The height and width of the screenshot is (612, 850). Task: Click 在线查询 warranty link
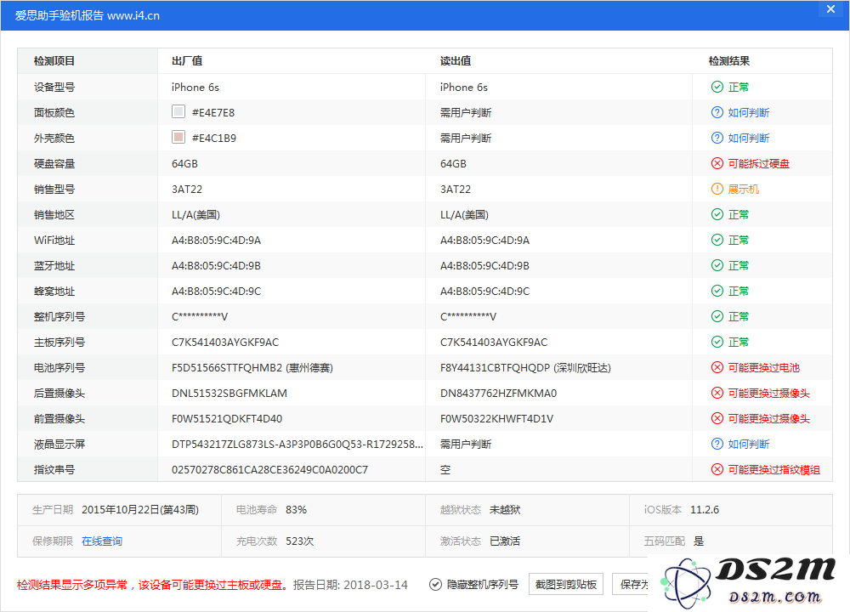[102, 541]
